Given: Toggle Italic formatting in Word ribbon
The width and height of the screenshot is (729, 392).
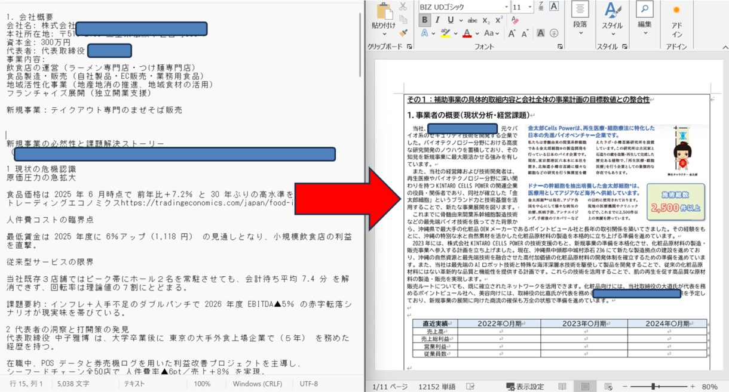Looking at the screenshot, I should click(x=437, y=20).
